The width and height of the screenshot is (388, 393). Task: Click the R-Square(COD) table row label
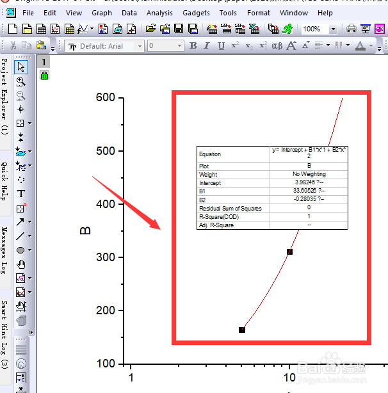(219, 217)
